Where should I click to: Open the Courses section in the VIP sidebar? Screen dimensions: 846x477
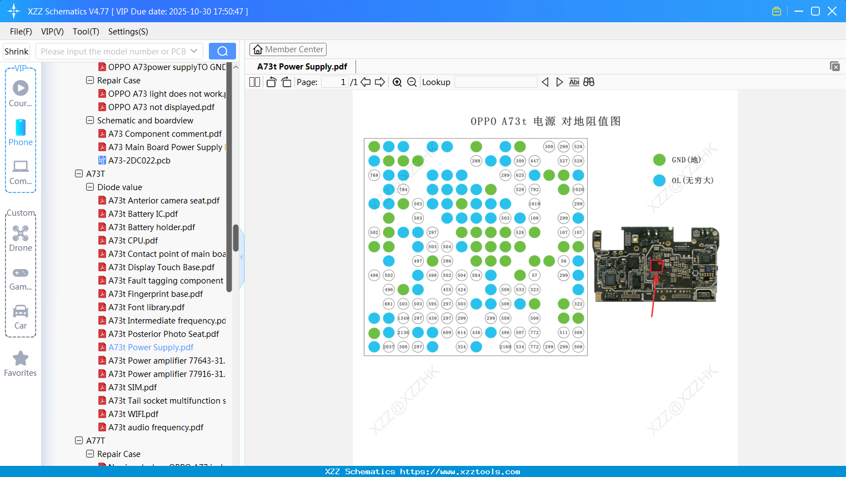pos(21,93)
